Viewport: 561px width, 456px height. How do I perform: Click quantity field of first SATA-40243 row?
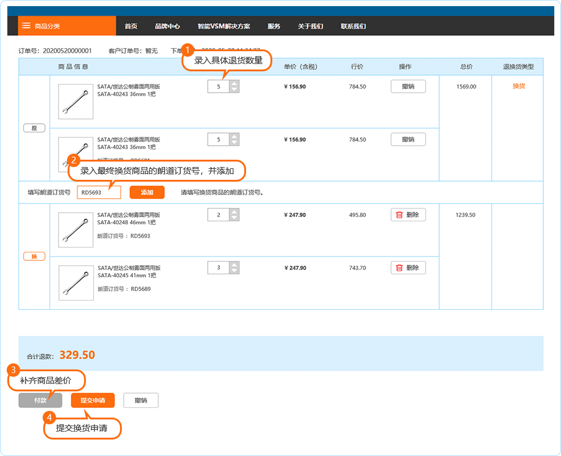218,87
